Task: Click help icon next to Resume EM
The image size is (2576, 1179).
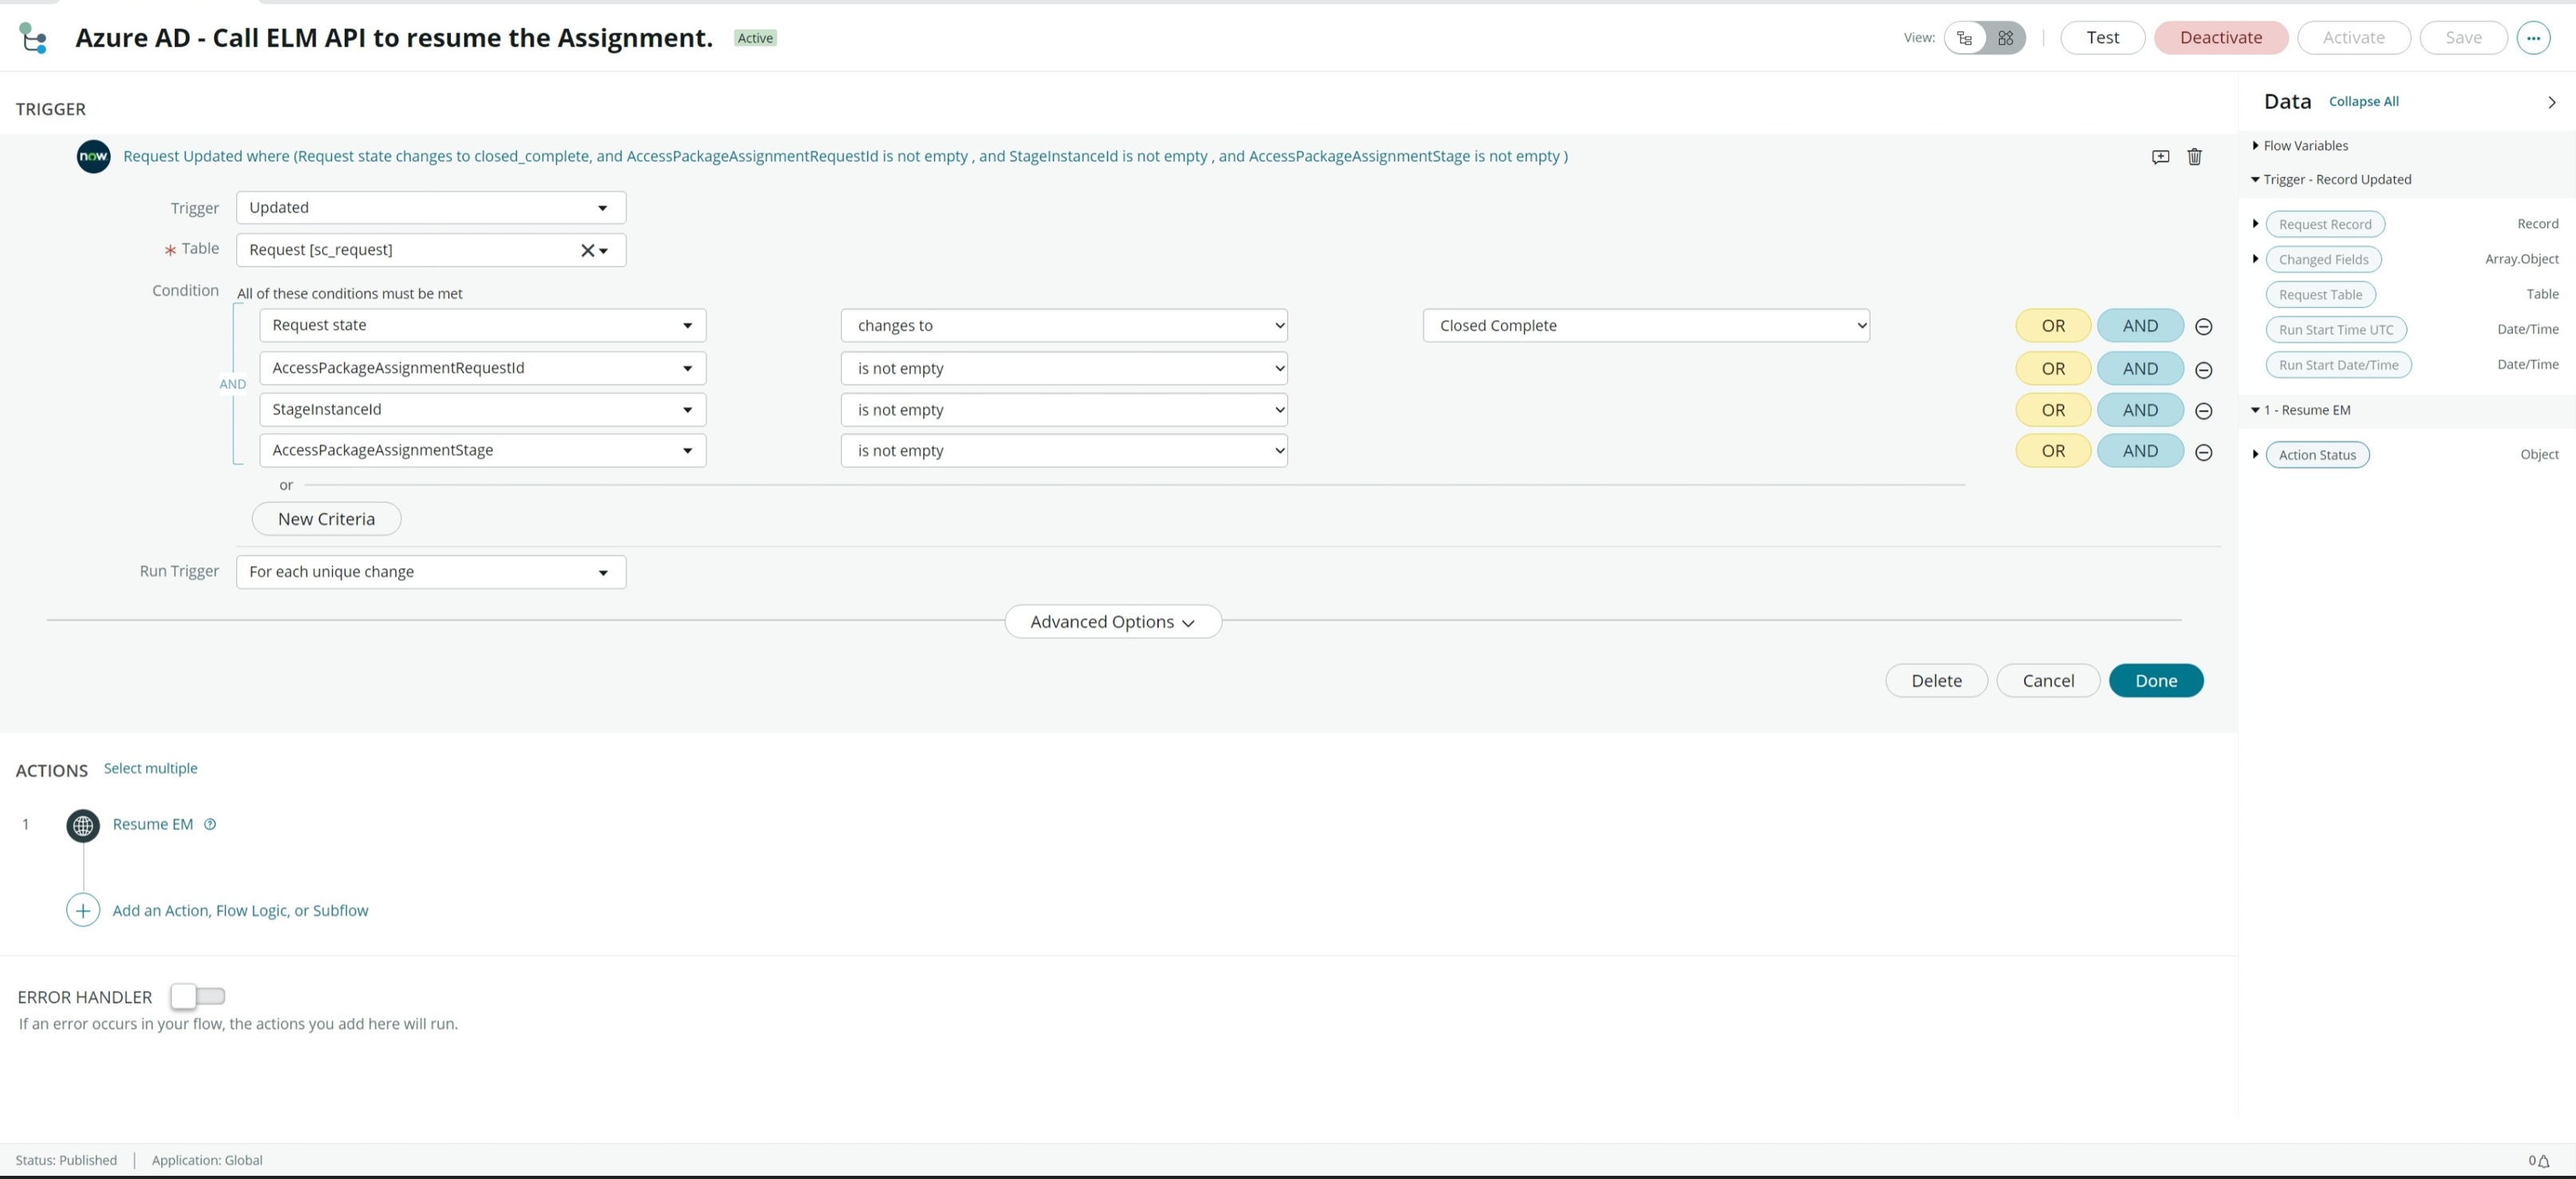Action: point(210,824)
